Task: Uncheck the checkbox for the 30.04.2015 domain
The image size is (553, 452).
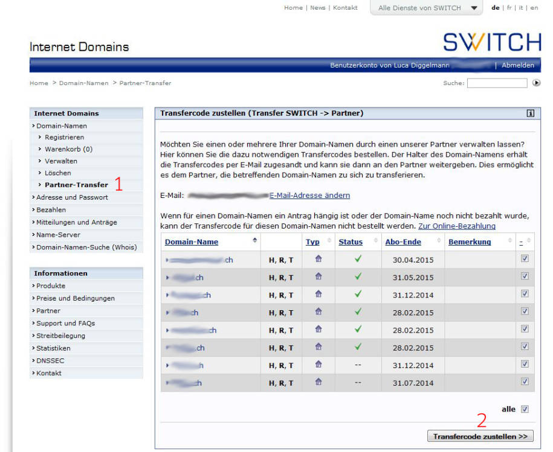Action: click(525, 259)
